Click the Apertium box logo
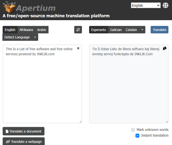Image resolution: width=172 pixels, height=145 pixels. (9, 7)
